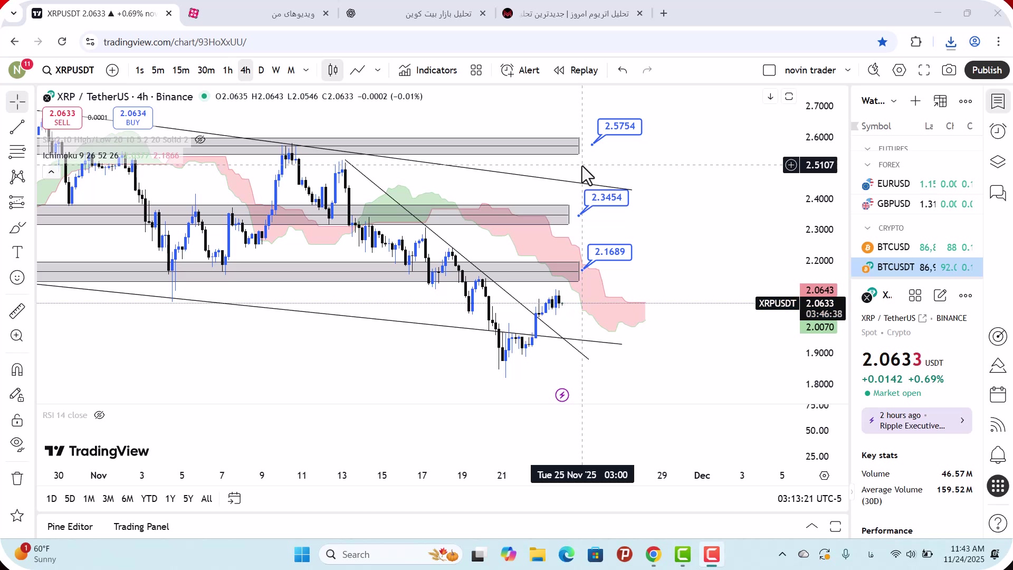Toggle stay in drawing mode
1013x570 pixels.
coord(17,395)
